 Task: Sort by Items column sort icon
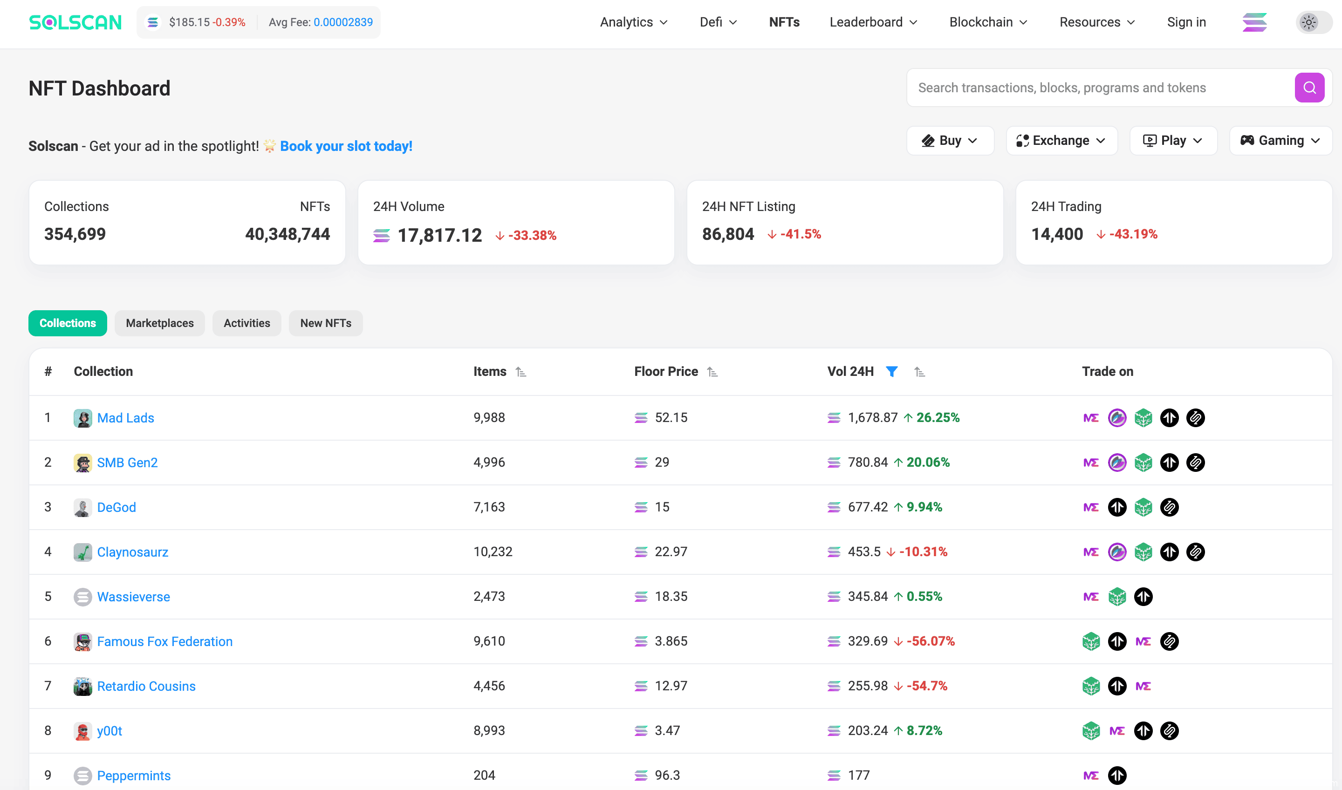tap(521, 372)
